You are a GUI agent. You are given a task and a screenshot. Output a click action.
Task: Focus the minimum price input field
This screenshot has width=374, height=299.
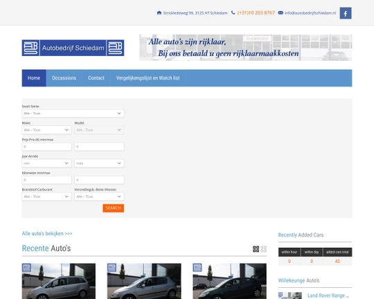[x=47, y=147]
